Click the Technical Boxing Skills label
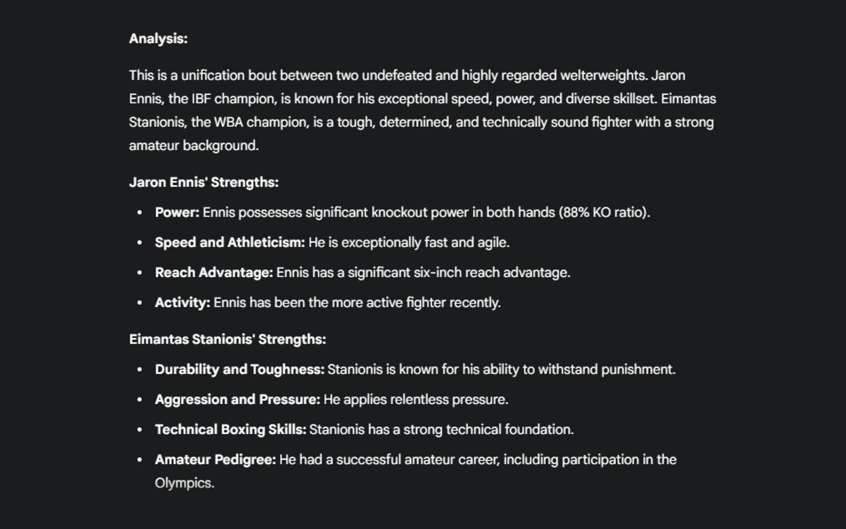Image resolution: width=846 pixels, height=529 pixels. pyautogui.click(x=230, y=430)
